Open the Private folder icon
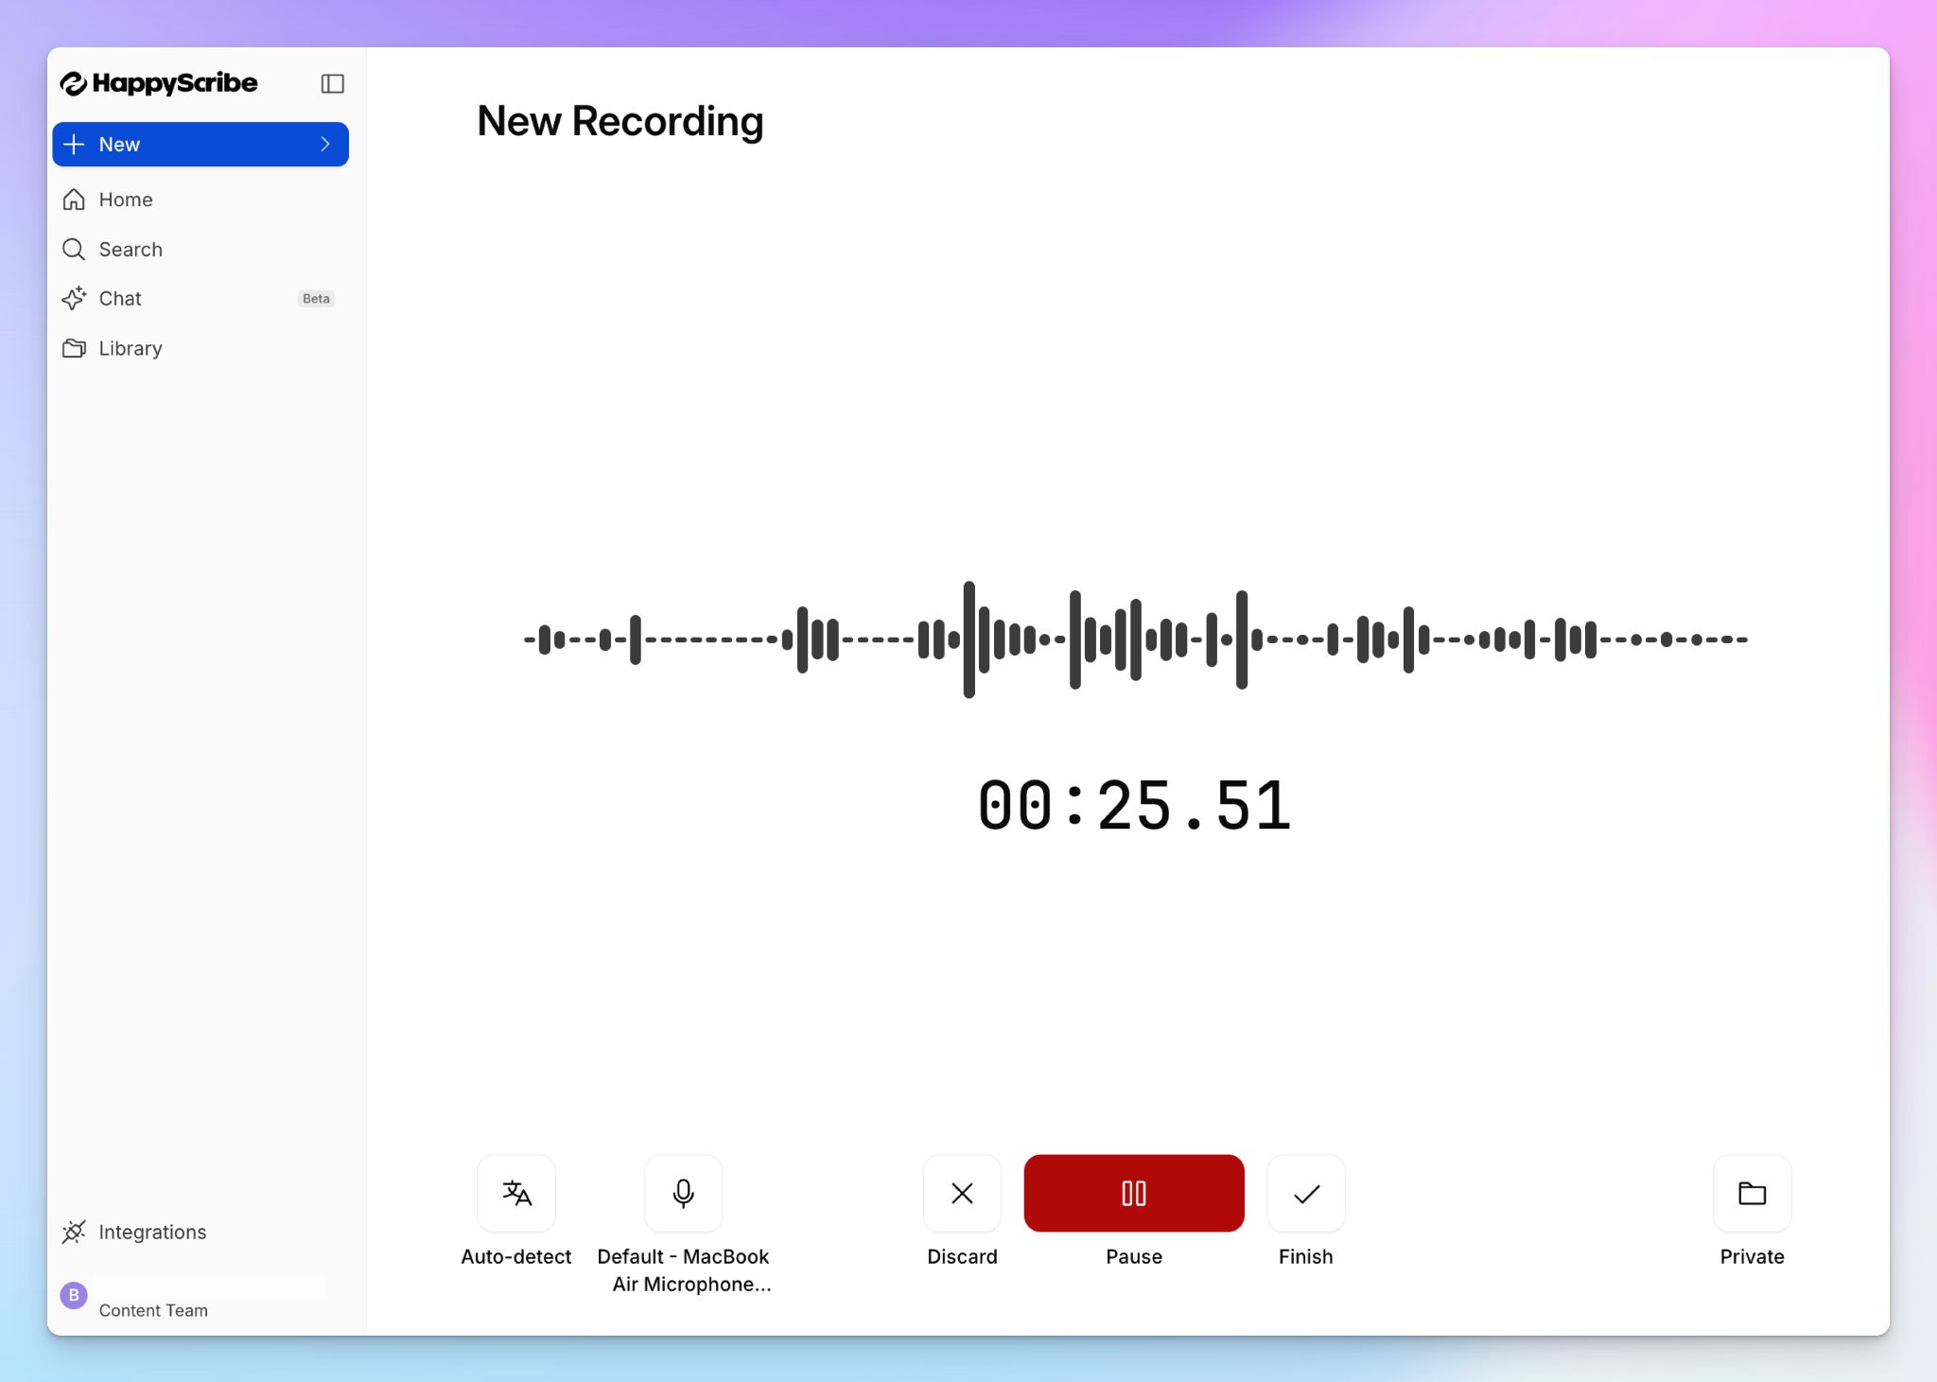 tap(1752, 1193)
